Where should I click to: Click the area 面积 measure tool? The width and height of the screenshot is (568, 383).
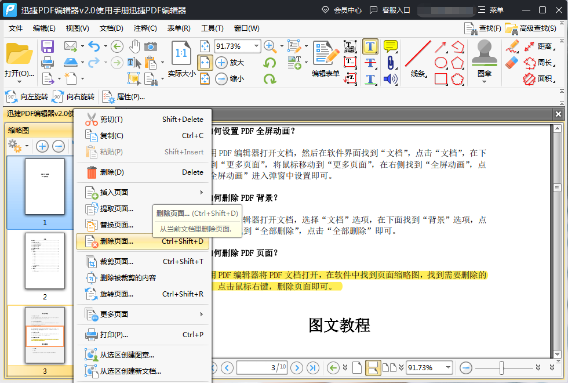click(x=539, y=79)
